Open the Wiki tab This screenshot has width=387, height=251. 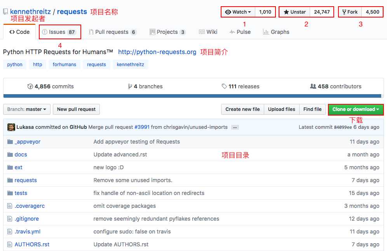pos(208,32)
